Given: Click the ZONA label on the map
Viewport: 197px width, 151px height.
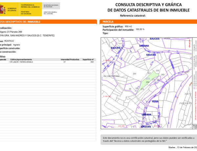Looking at the screenshot, I should [x=155, y=101].
